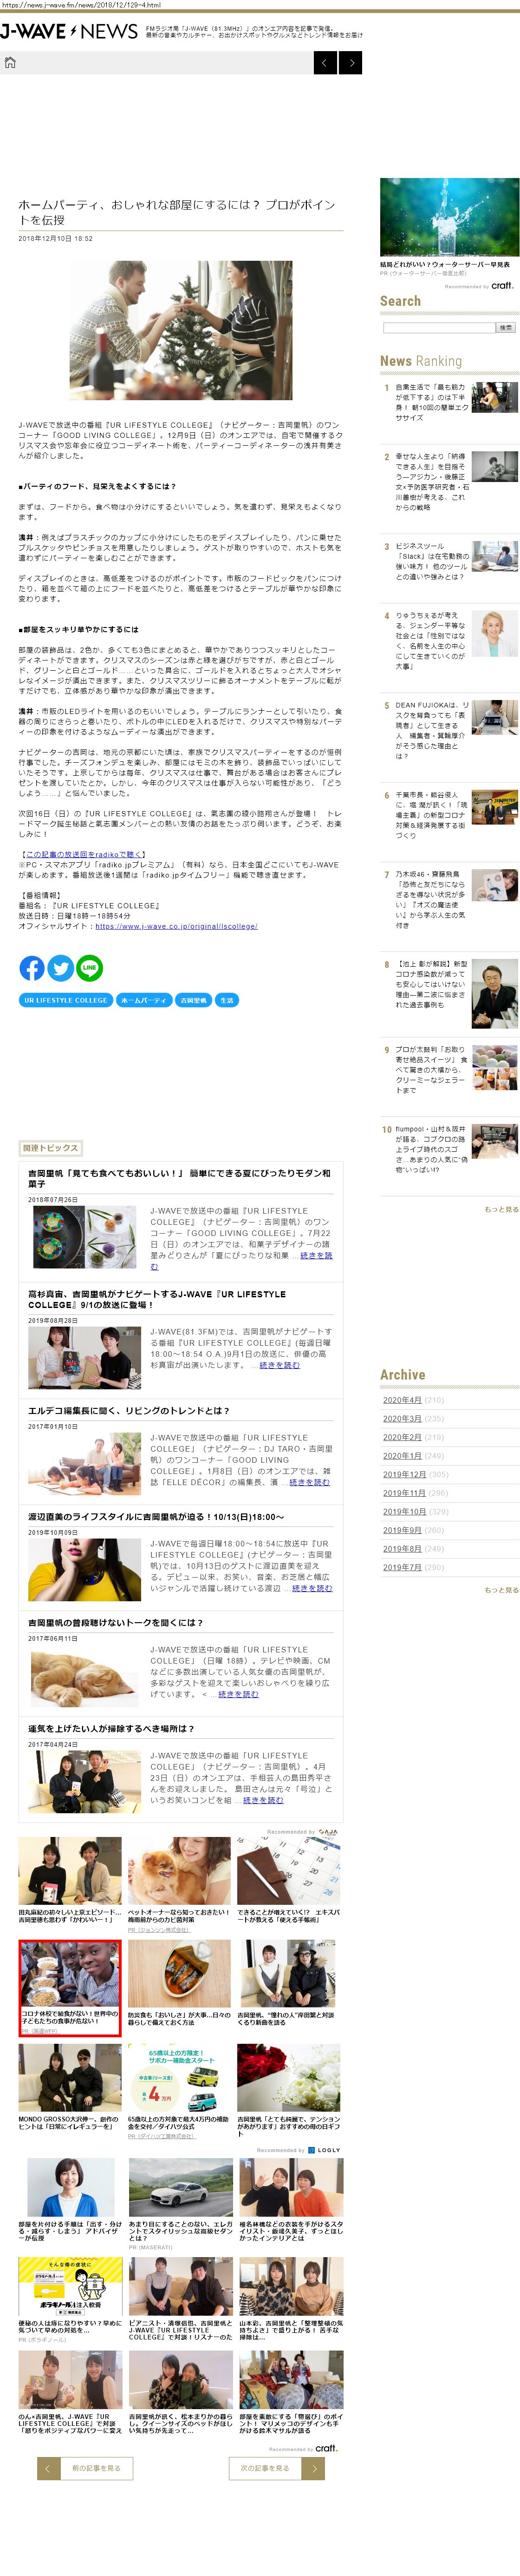Image resolution: width=520 pixels, height=2576 pixels.
Task: Open related topic 高杉真宙 9/1 broadcast
Action: click(x=157, y=1299)
